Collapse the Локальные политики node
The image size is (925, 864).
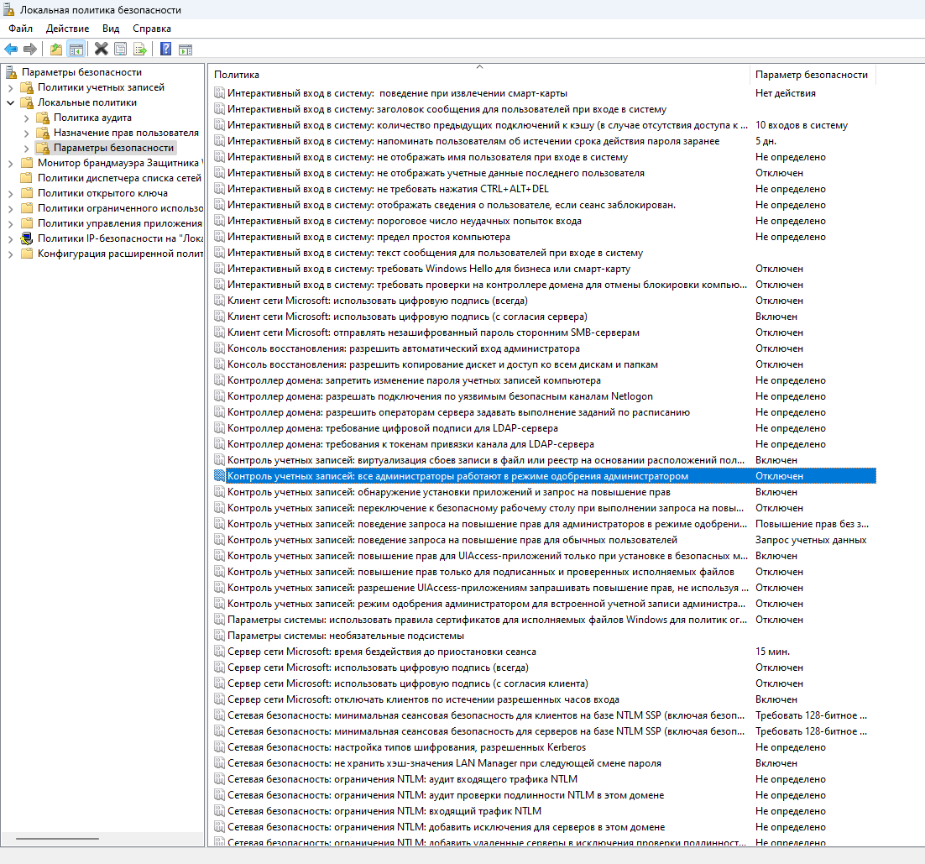(x=10, y=102)
